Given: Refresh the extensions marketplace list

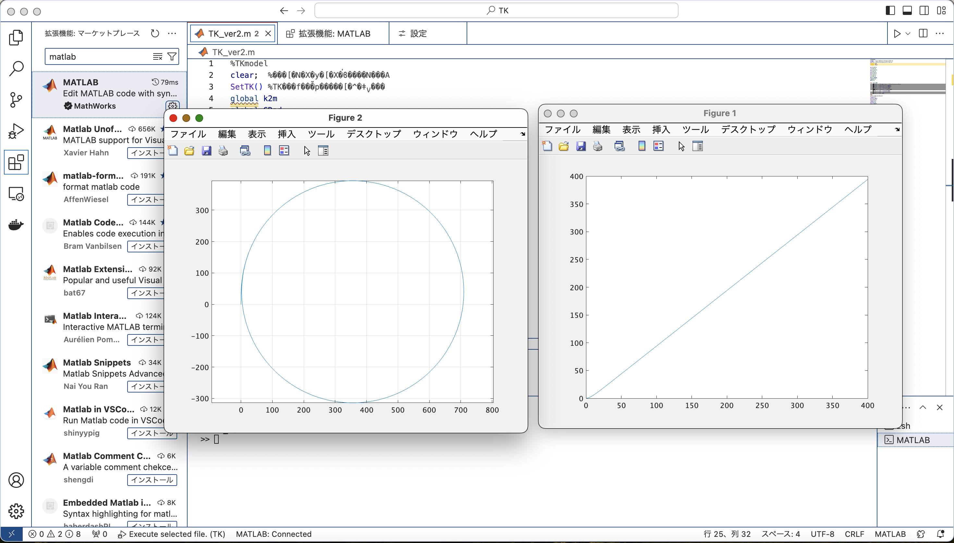Looking at the screenshot, I should [x=155, y=33].
